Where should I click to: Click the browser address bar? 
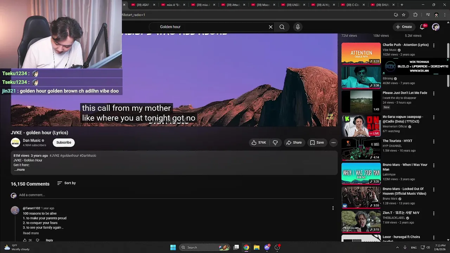pos(257,15)
